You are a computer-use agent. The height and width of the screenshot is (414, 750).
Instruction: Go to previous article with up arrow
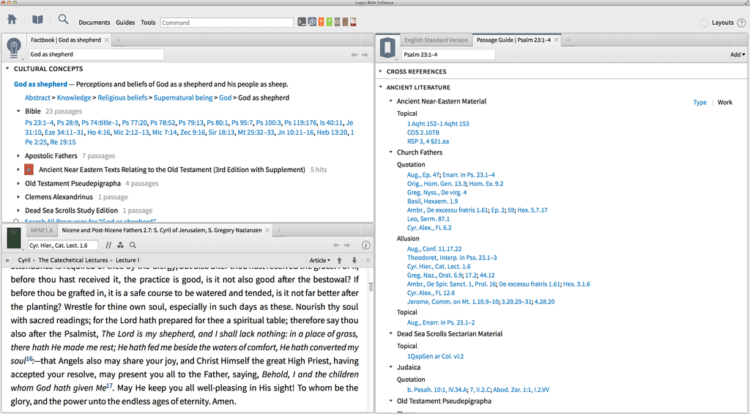point(339,260)
